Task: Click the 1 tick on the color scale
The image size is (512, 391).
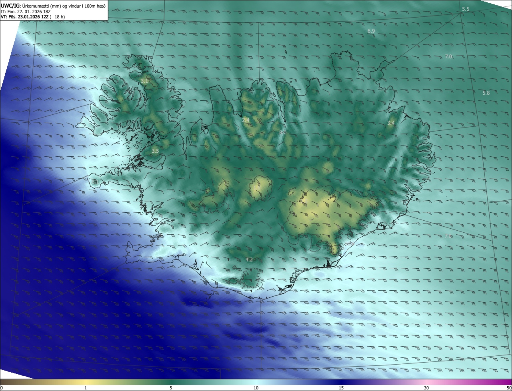Action: click(86, 388)
